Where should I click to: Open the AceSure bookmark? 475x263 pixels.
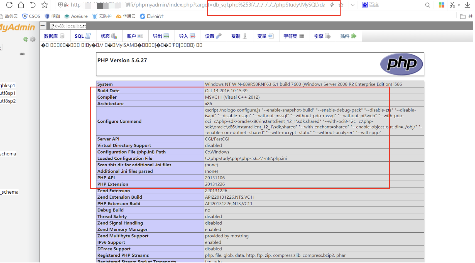(76, 16)
